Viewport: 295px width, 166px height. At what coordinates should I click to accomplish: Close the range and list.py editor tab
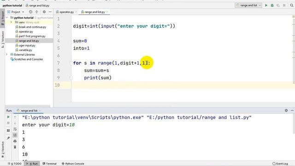point(107,12)
